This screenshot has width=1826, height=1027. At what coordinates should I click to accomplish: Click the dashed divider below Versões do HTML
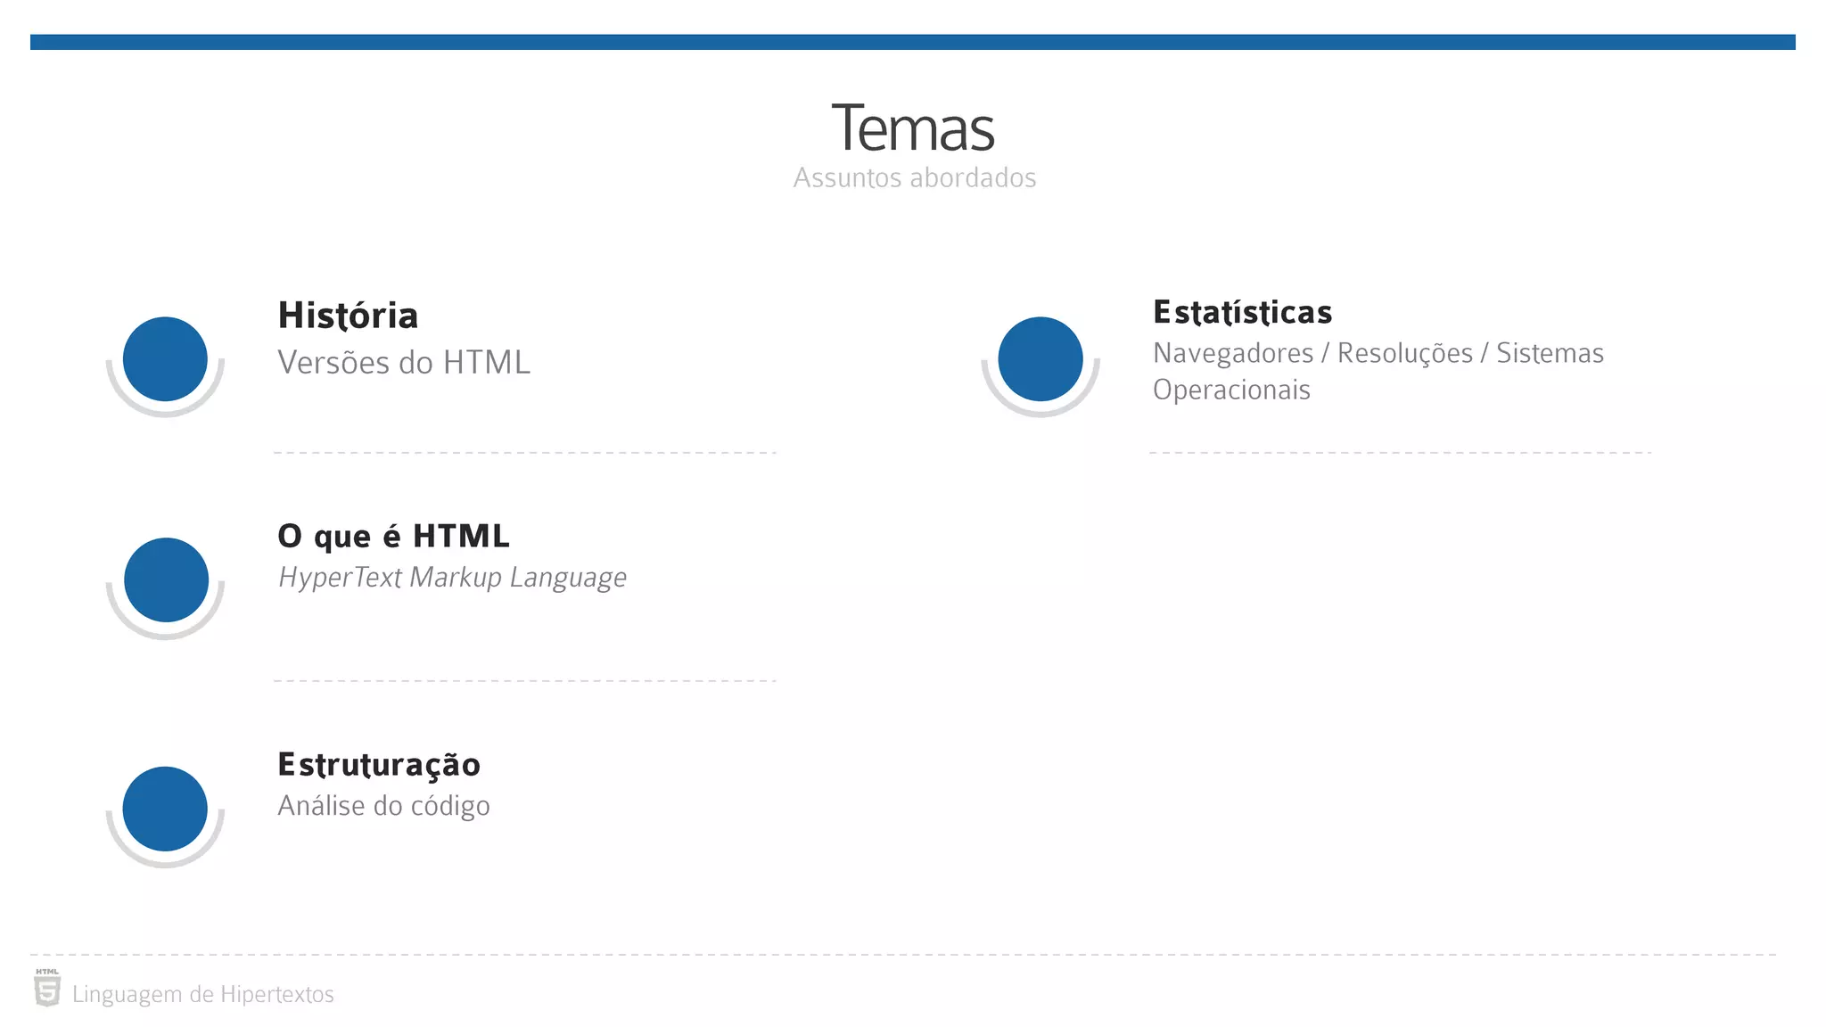(x=524, y=453)
